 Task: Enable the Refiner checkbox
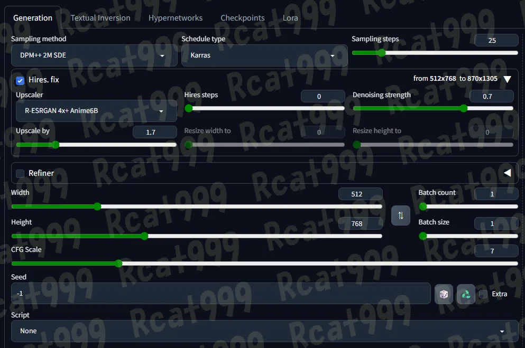click(20, 173)
